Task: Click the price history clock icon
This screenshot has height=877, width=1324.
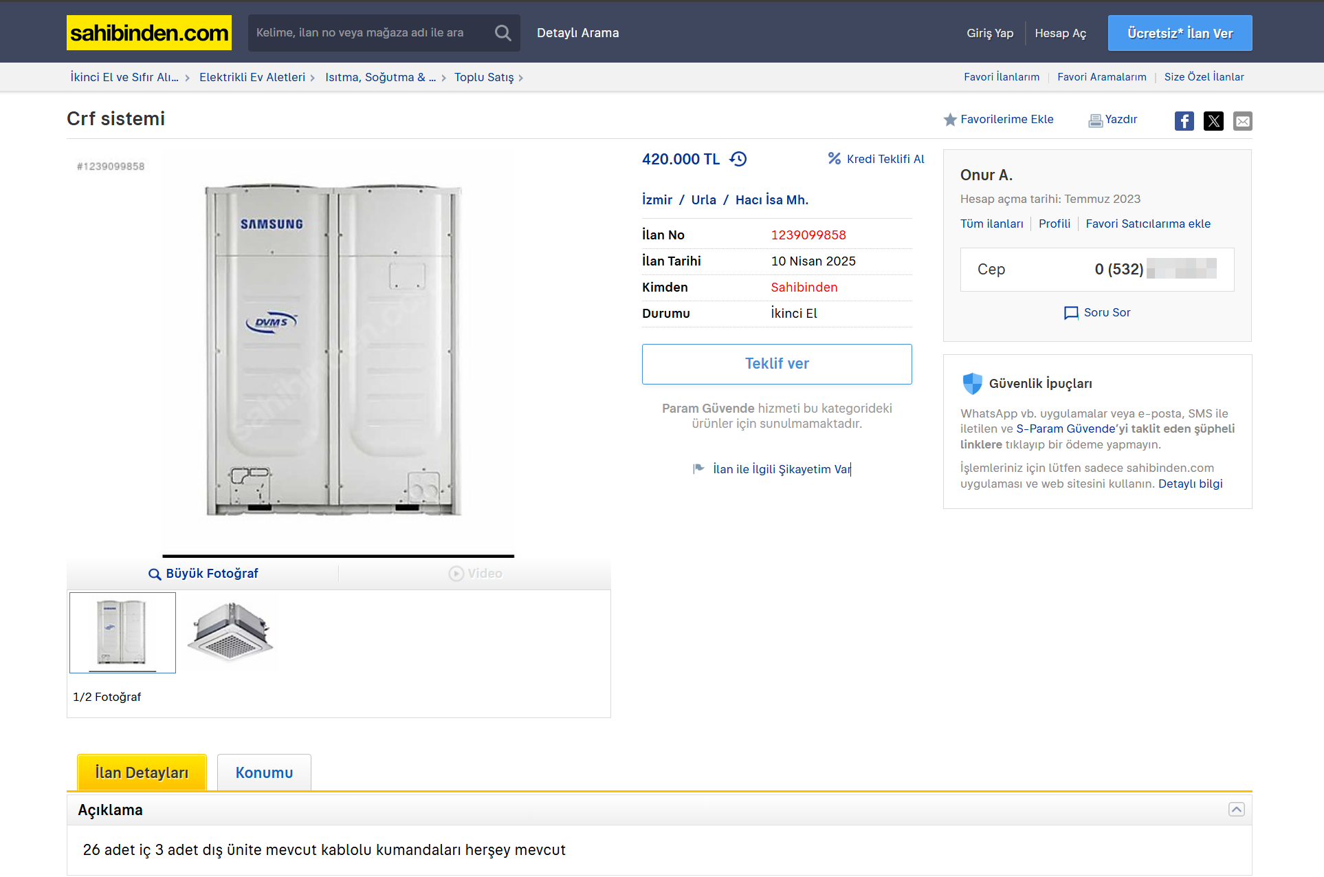Action: point(738,159)
